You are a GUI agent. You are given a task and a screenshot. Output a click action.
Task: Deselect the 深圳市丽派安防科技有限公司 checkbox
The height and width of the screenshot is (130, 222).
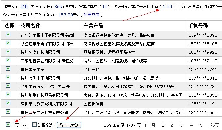pyautogui.click(x=8, y=103)
